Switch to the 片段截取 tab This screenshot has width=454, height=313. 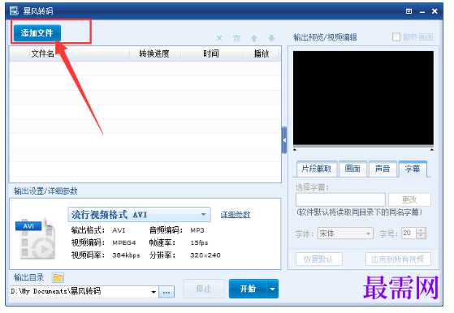tap(317, 169)
